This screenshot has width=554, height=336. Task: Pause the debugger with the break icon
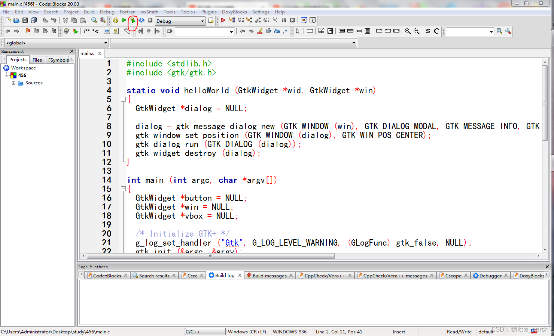pyautogui.click(x=284, y=21)
